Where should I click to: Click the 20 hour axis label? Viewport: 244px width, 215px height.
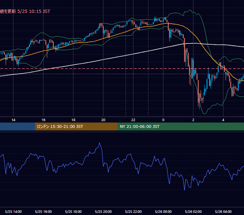click(103, 120)
